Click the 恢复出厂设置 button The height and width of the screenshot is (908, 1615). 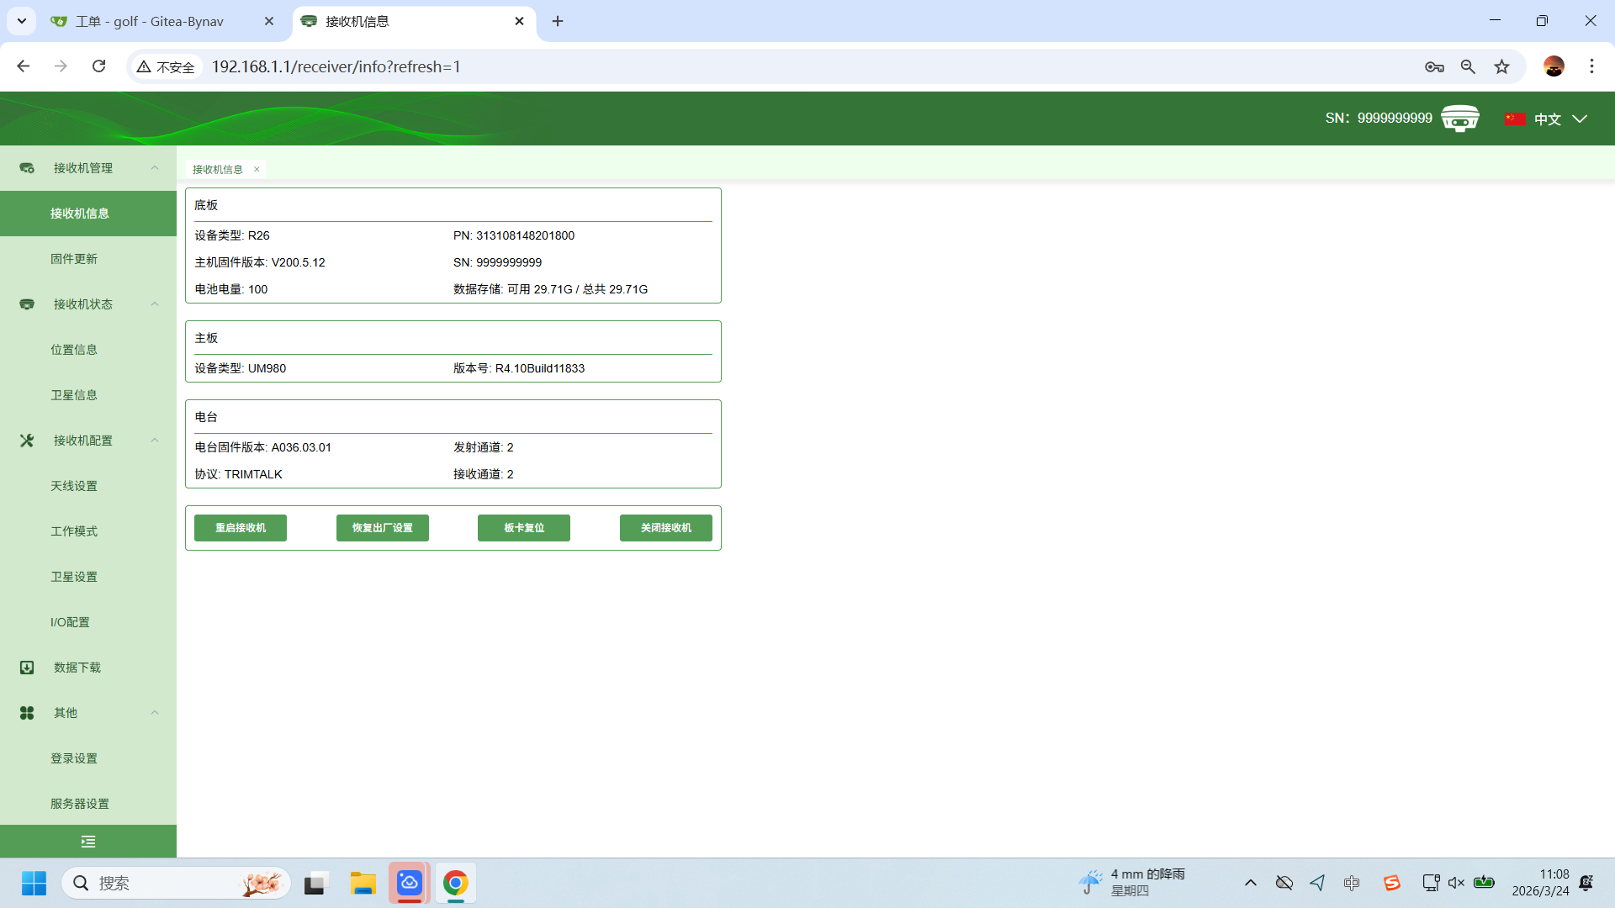click(x=383, y=528)
